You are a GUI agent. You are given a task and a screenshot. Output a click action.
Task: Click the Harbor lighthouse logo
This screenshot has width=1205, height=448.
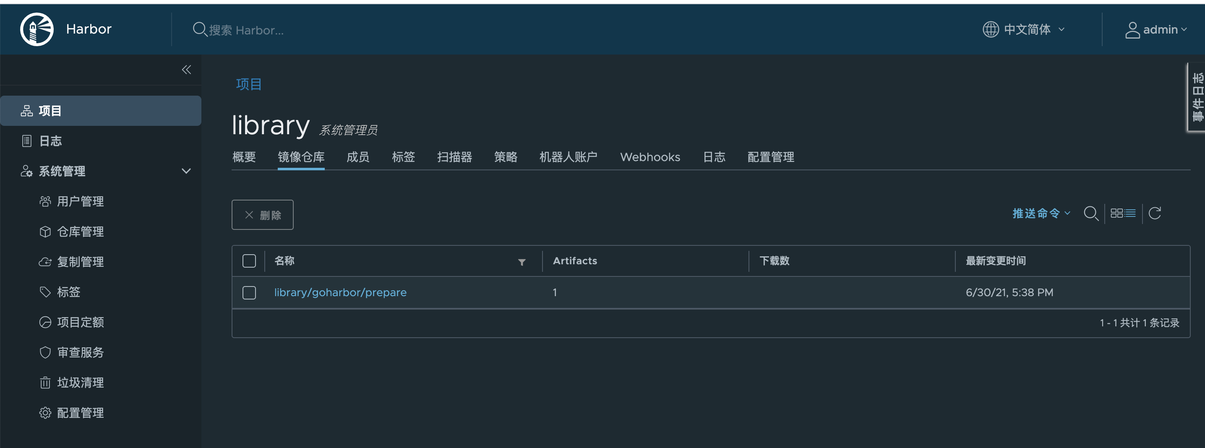click(x=36, y=29)
